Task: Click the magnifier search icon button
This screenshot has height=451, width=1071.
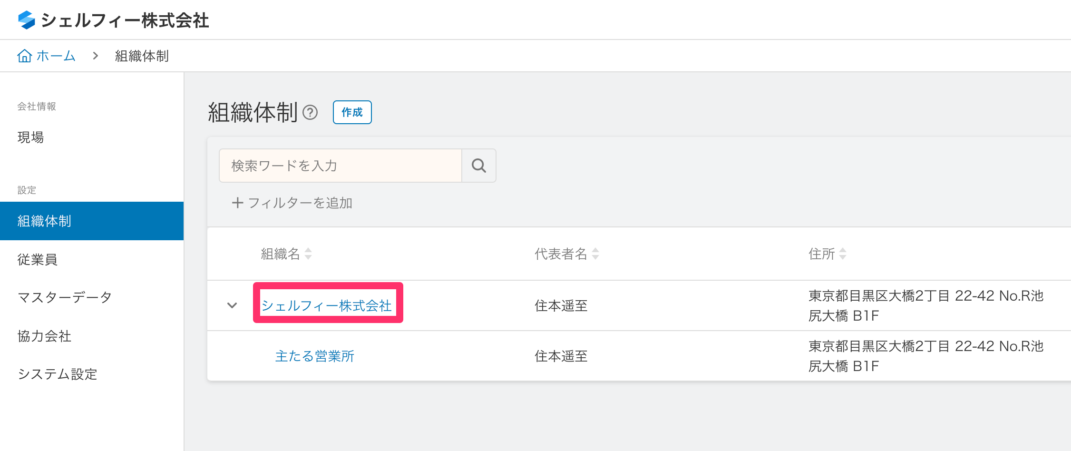Action: 479,166
